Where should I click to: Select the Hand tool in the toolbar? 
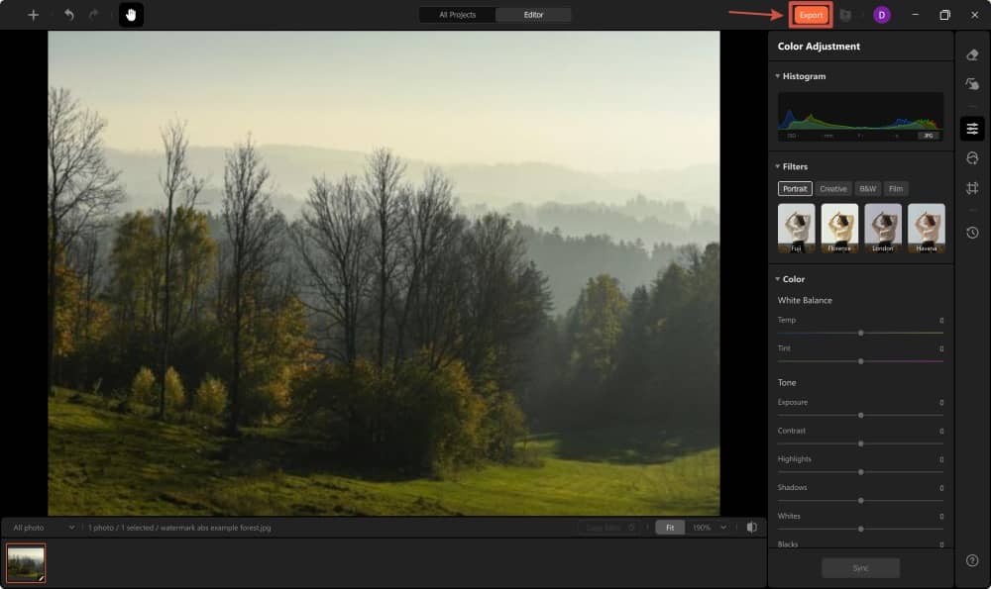click(130, 15)
